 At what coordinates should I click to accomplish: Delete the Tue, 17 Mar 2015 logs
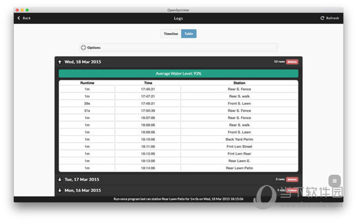click(x=292, y=180)
